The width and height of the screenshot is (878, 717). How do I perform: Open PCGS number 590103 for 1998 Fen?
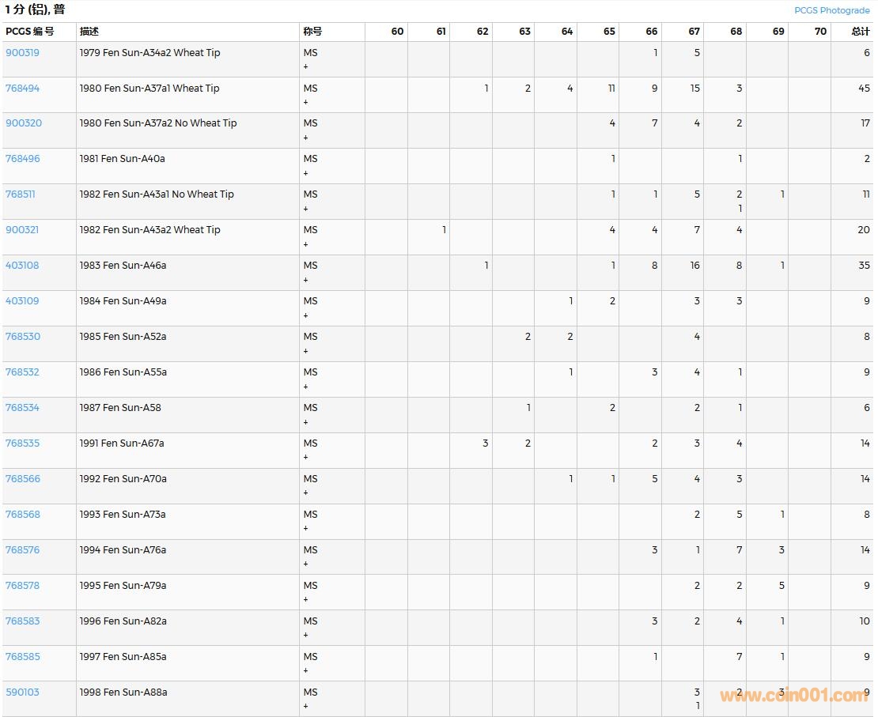(x=22, y=692)
